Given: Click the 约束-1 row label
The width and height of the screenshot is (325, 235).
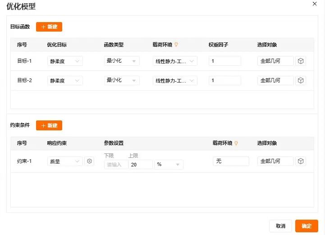Looking at the screenshot, I should (24, 161).
